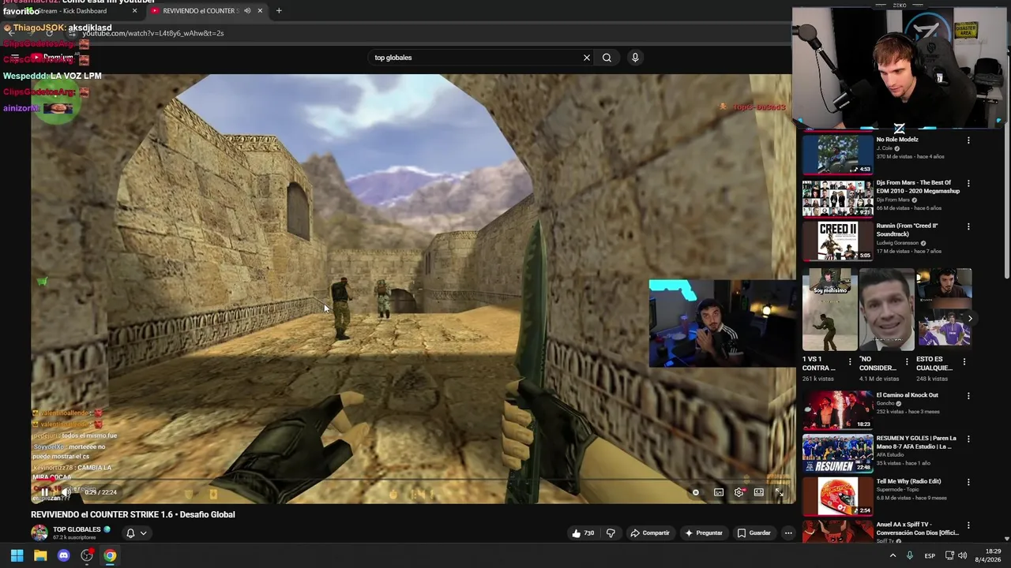1011x568 pixels.
Task: Open RESUMEN Y GOLES AFA Estudio thumbnail
Action: pyautogui.click(x=837, y=454)
